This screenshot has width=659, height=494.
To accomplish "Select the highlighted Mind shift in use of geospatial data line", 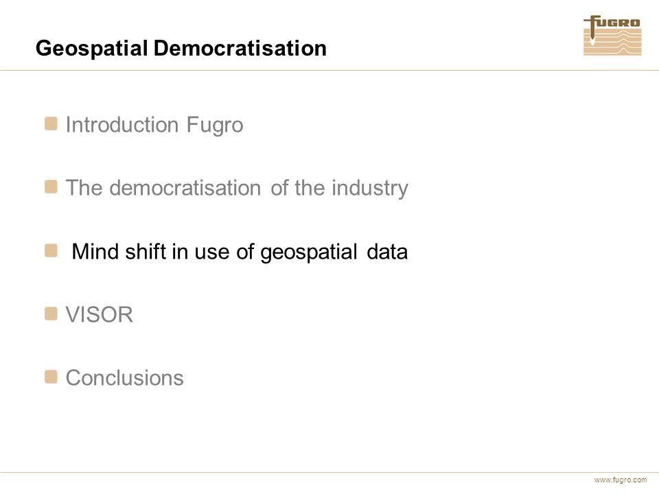I will [x=240, y=252].
